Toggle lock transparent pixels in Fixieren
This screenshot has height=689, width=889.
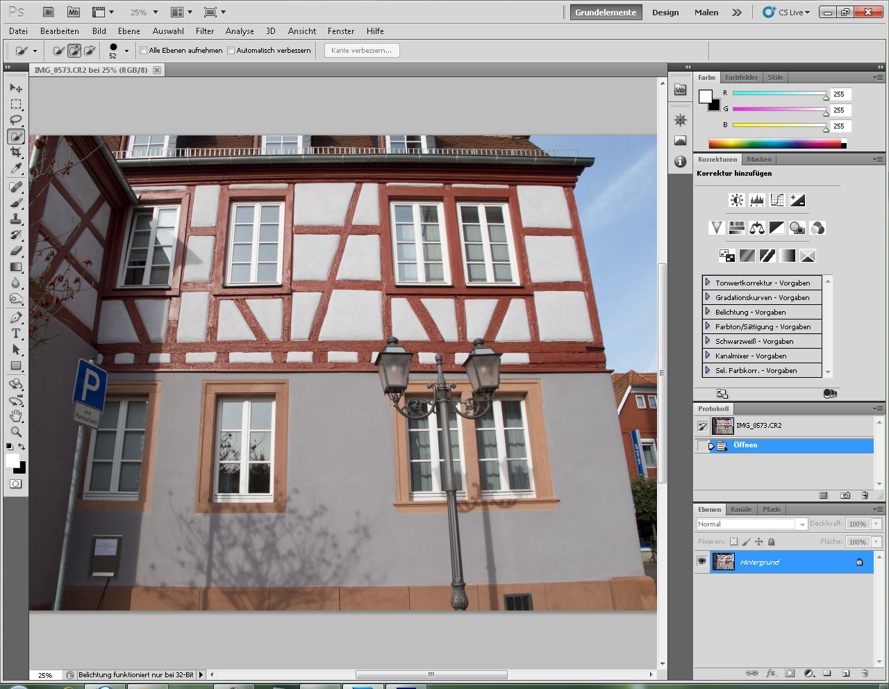pyautogui.click(x=733, y=542)
